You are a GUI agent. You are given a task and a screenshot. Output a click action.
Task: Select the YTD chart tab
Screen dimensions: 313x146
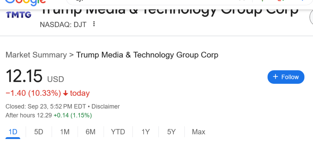click(x=118, y=132)
